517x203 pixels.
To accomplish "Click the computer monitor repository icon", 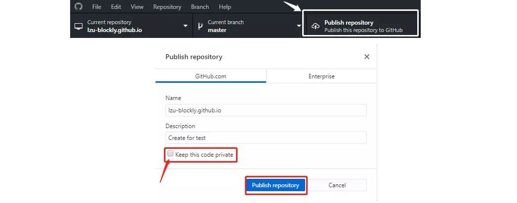I will click(x=78, y=26).
